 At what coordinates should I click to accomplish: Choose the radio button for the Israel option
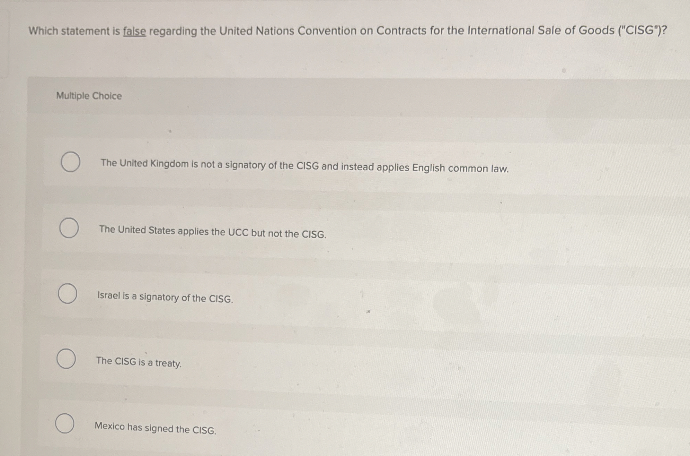coord(68,294)
